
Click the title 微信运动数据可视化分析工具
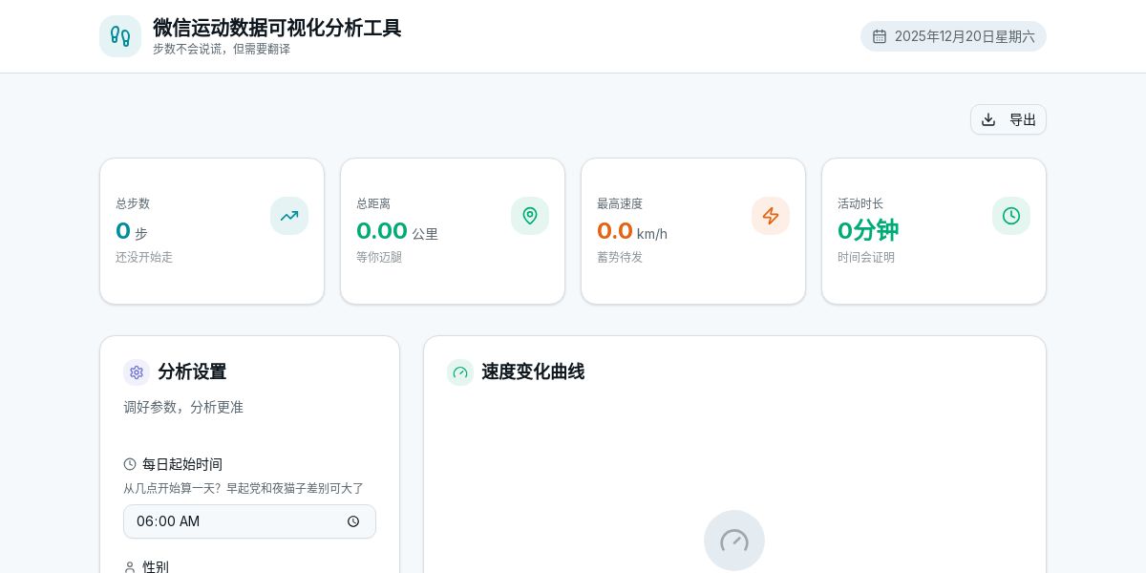[x=277, y=28]
